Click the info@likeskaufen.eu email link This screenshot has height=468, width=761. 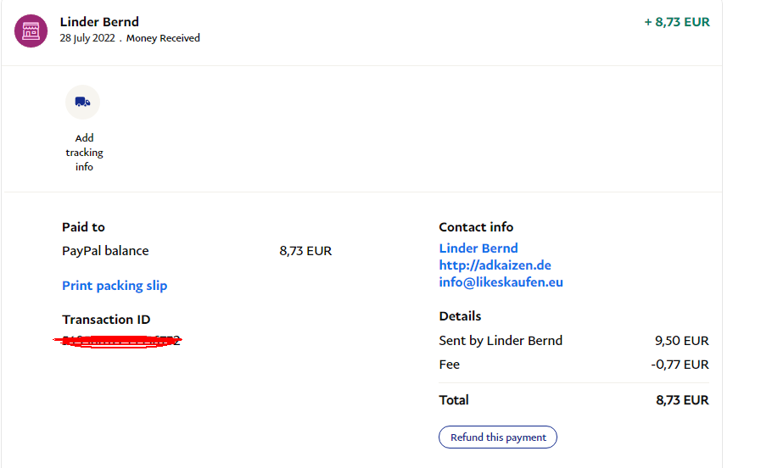point(501,282)
